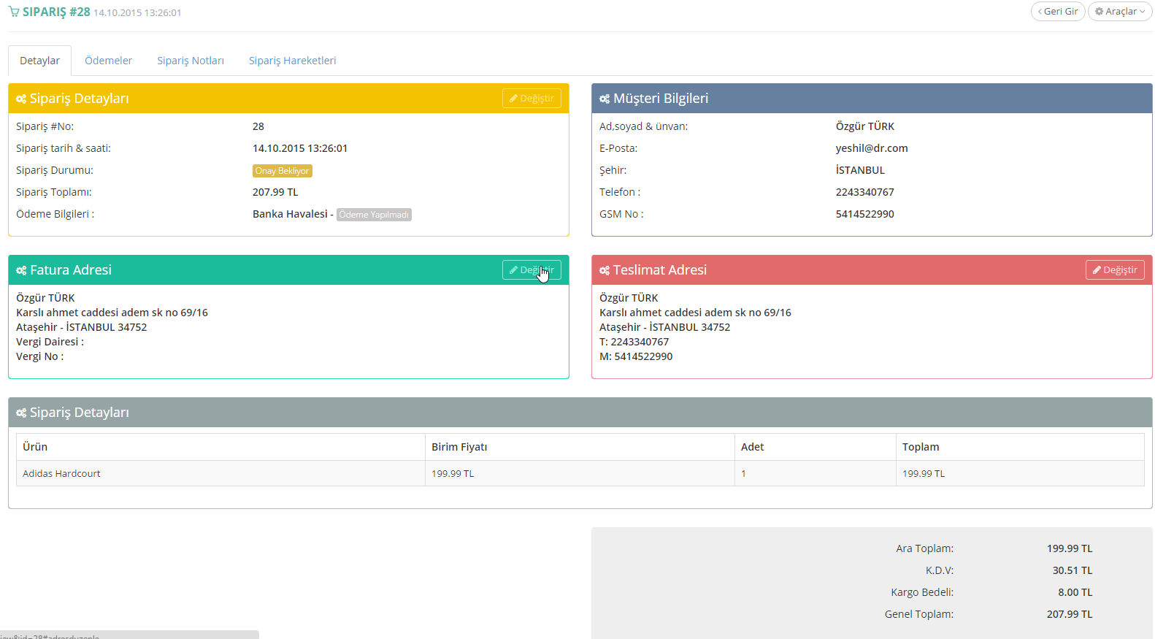
Task: Open the Sipariş Notları tab
Action: pos(191,61)
